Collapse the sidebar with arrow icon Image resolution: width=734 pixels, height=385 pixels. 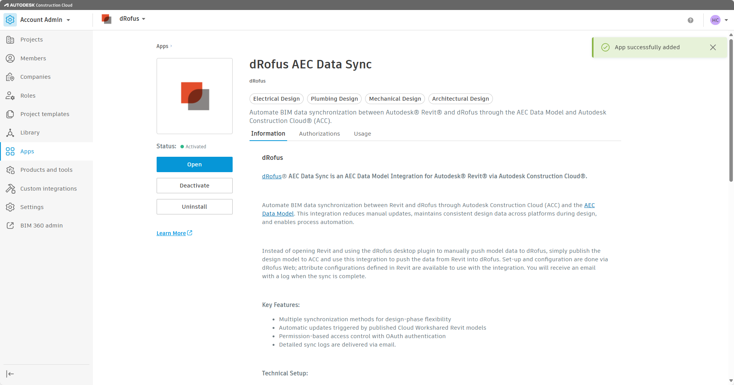[x=10, y=374]
